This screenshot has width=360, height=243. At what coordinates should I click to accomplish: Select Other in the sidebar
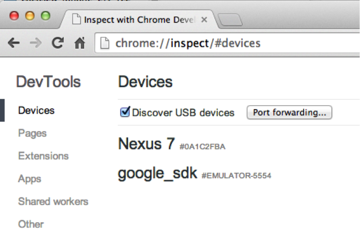click(x=31, y=224)
